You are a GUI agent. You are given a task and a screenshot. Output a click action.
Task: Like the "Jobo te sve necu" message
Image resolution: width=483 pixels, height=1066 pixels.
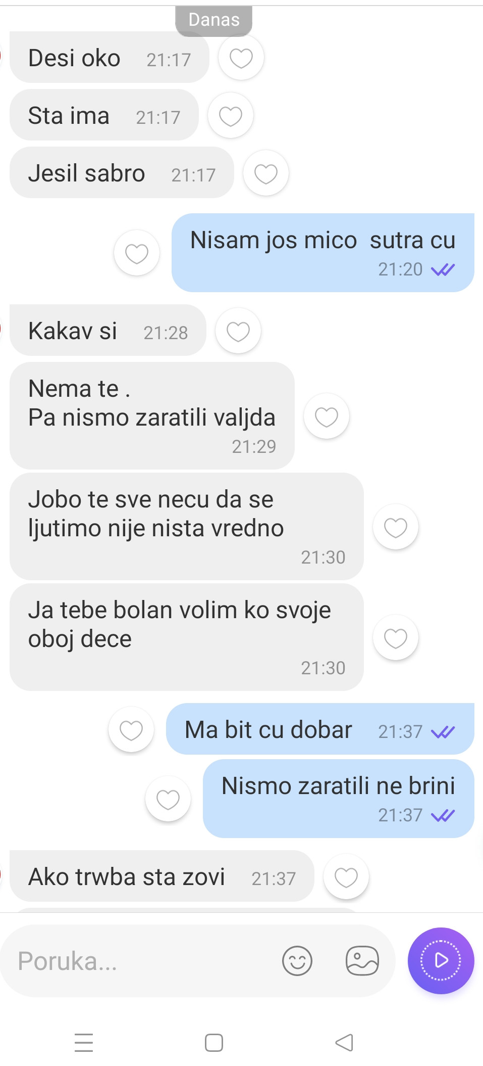coord(396,527)
